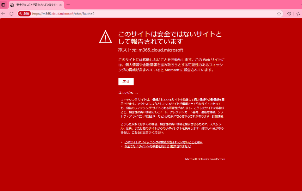
Task: Click the tab actions menu icon
Action: click(x=3, y=5)
